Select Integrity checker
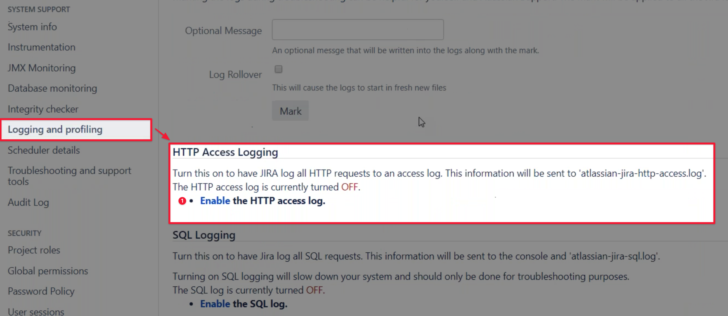Image resolution: width=728 pixels, height=316 pixels. point(43,109)
